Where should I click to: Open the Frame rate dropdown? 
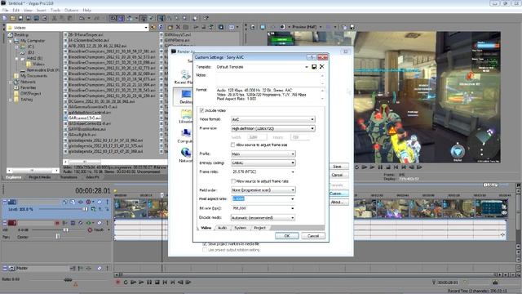point(293,172)
